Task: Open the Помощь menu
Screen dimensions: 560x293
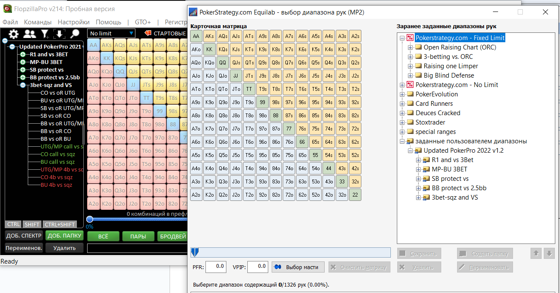Action: click(108, 22)
